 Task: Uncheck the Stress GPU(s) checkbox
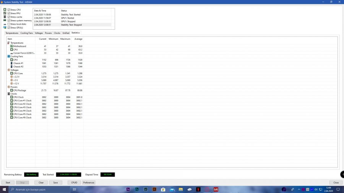click(x=9, y=27)
